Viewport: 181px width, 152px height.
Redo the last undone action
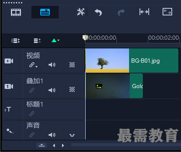(121, 12)
